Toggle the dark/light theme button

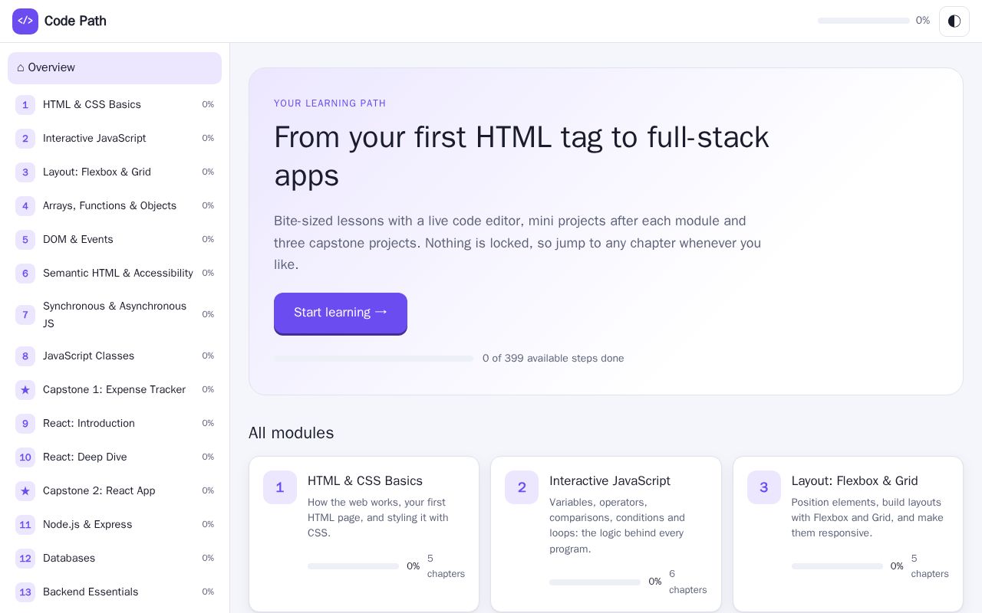954,21
